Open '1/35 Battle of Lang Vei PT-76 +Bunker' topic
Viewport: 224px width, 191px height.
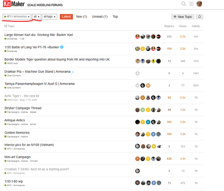32,47
